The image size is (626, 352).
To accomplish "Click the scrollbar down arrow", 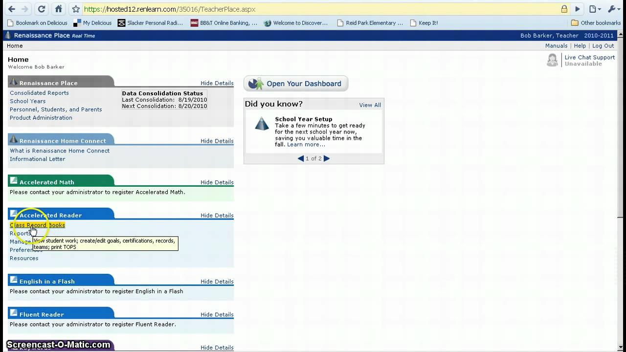I will click(x=622, y=348).
